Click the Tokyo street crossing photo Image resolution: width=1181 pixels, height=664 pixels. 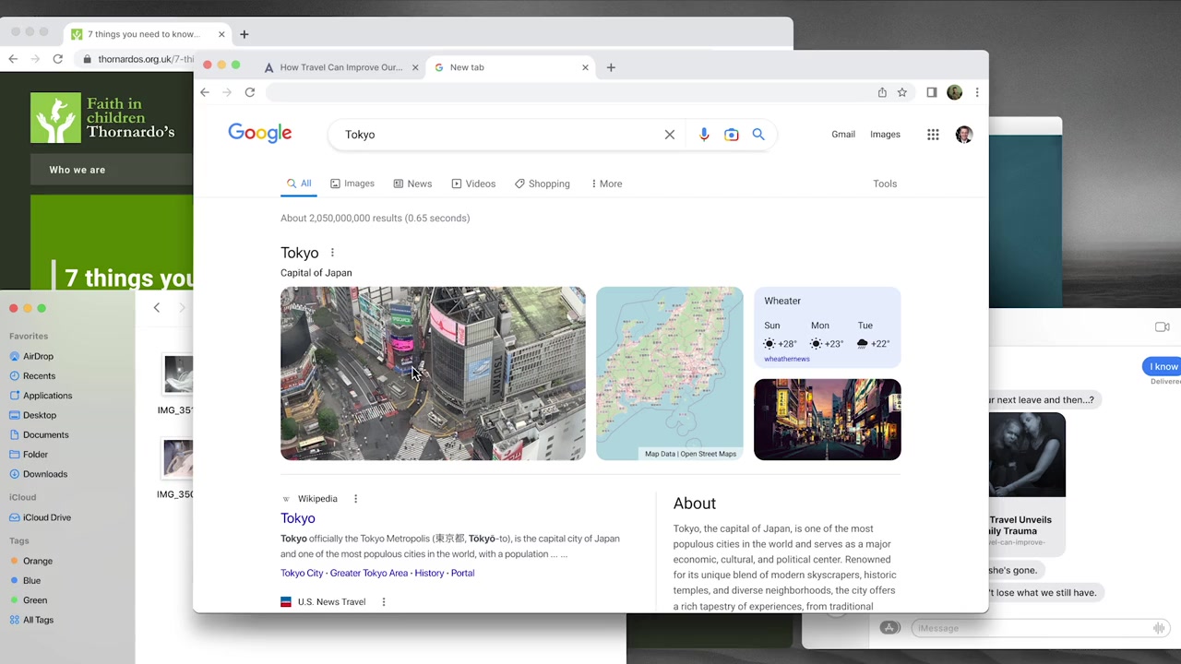(432, 373)
